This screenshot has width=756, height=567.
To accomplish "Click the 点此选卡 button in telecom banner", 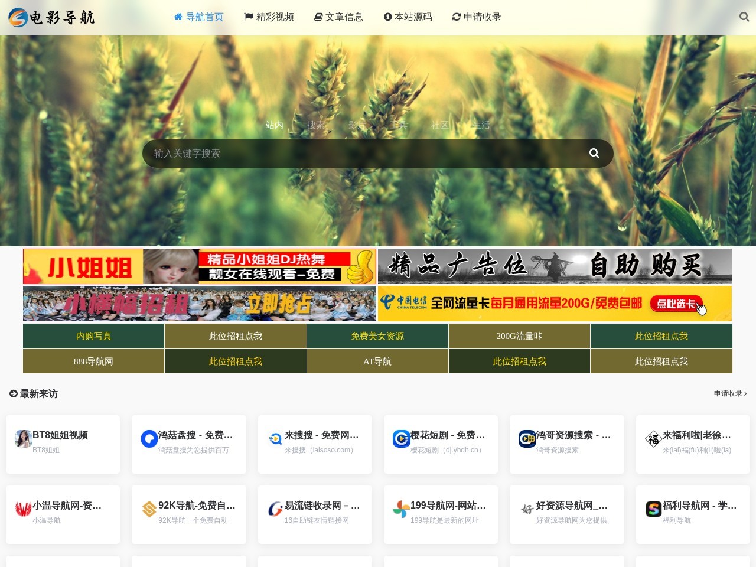I will (677, 304).
